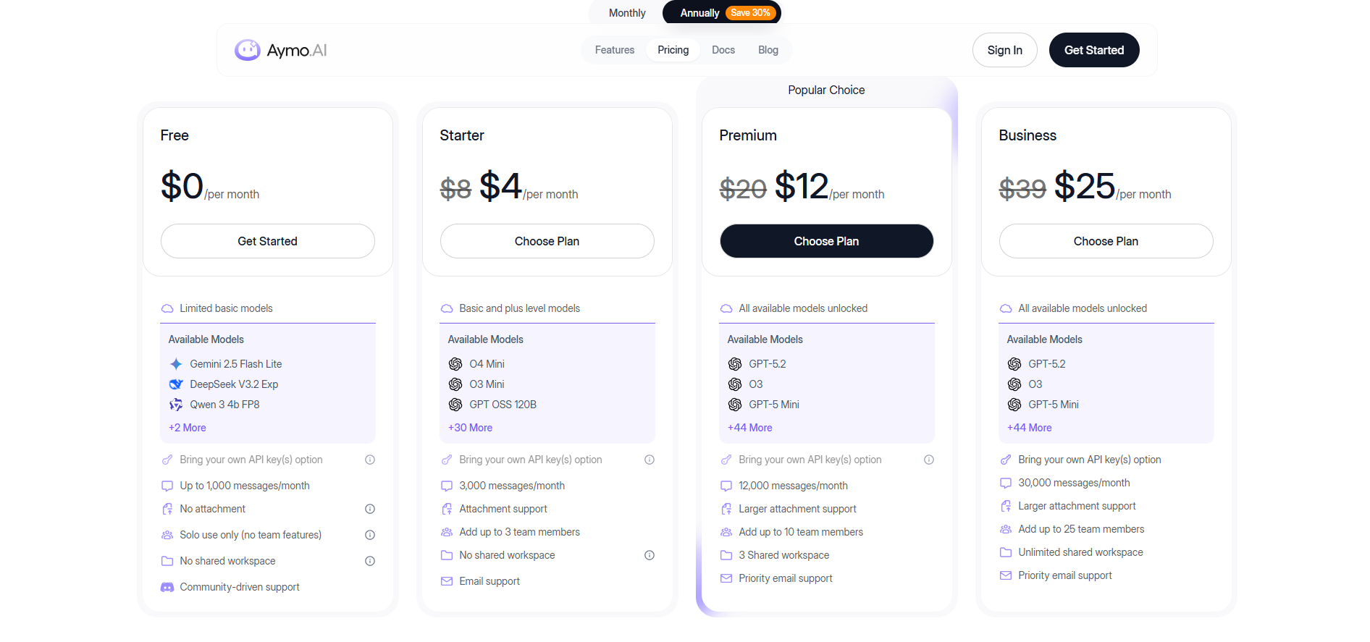This screenshot has width=1370, height=642.
Task: Click the DeepSeek whale icon in Free plan
Action: pyautogui.click(x=175, y=384)
